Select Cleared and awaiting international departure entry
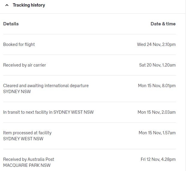 coord(46,86)
